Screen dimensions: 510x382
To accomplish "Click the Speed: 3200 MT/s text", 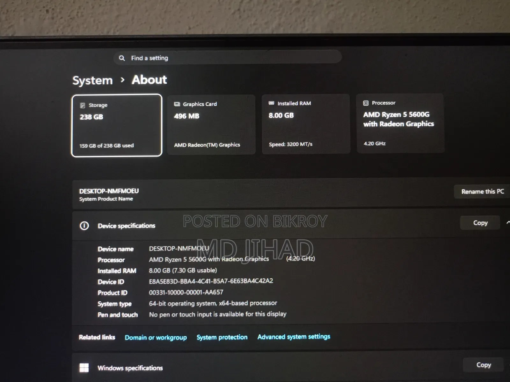I will click(290, 144).
